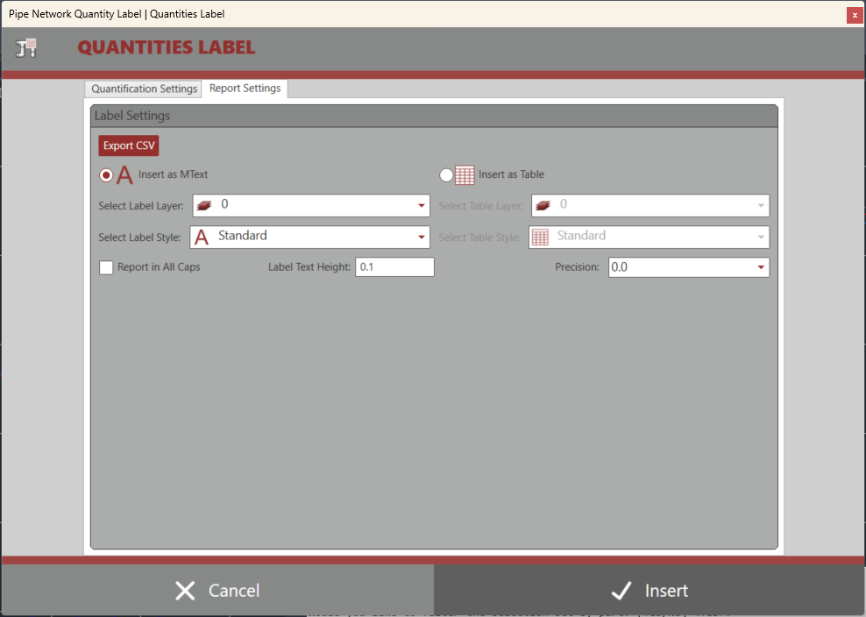Select the Insert as MText radio button
Viewport: 866px width, 617px height.
106,175
